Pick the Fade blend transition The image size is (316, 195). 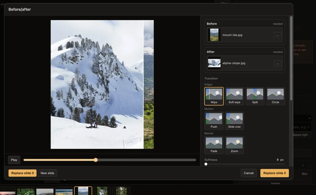[214, 145]
